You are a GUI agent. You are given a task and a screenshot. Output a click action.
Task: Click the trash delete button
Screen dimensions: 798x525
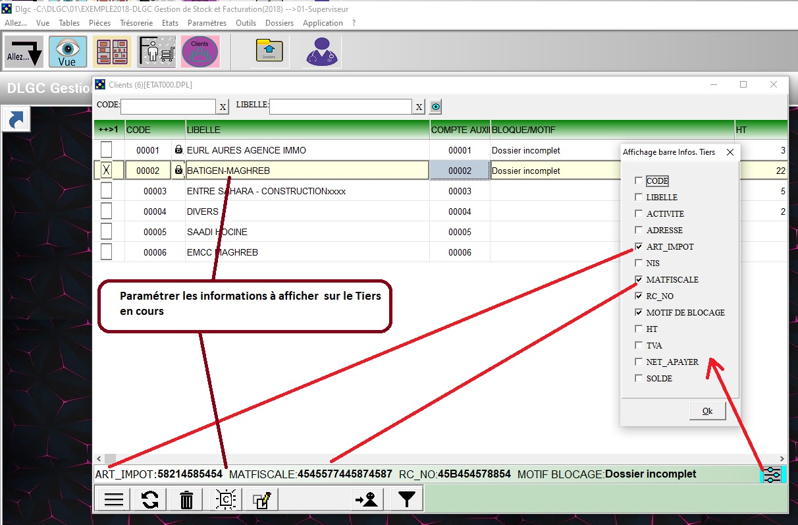point(187,500)
